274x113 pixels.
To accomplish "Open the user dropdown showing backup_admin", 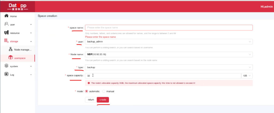I will point(169,42).
